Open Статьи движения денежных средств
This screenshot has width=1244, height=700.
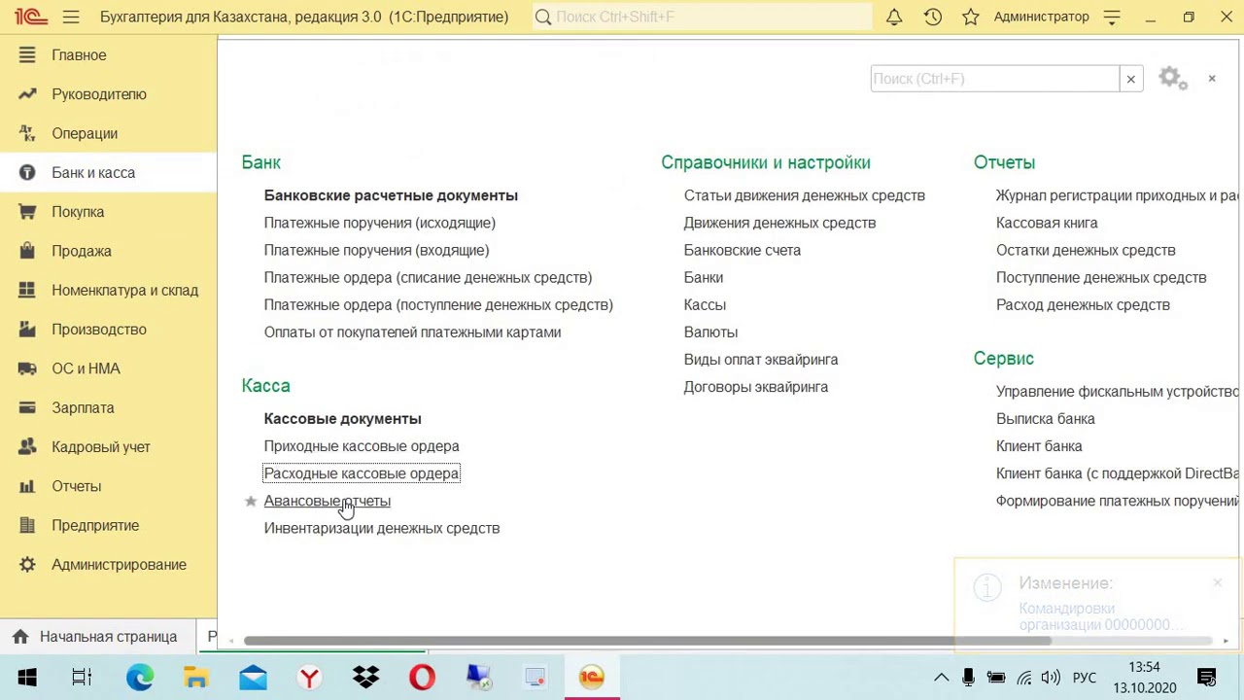point(804,195)
